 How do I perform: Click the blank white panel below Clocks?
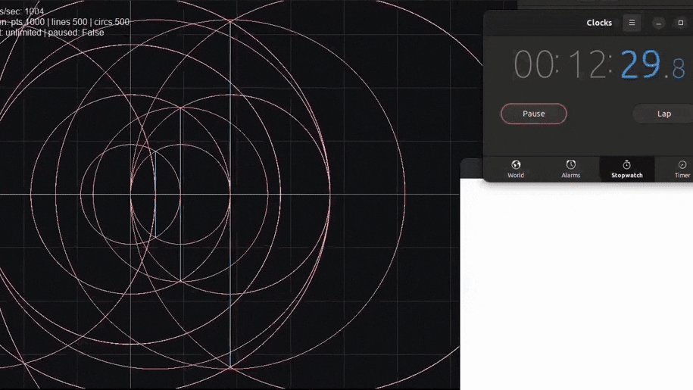point(576,288)
